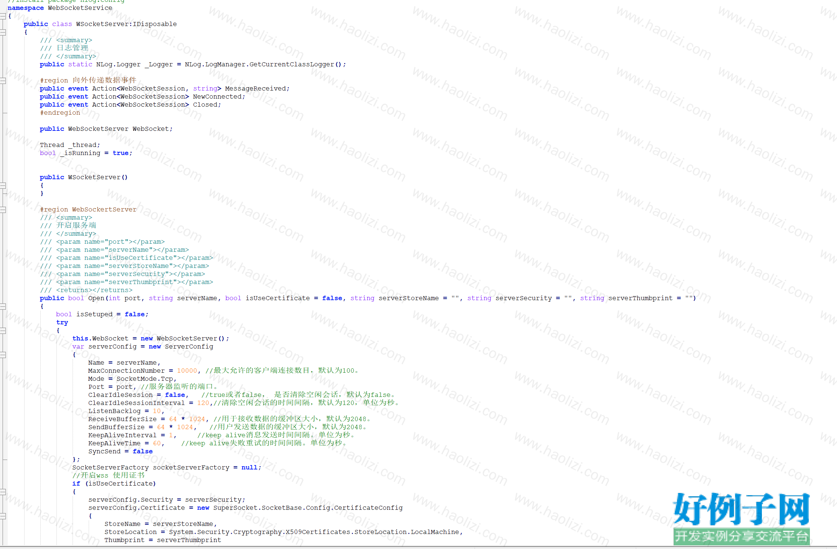
Task: Click the 开启服务端 summary comment
Action: (68, 225)
